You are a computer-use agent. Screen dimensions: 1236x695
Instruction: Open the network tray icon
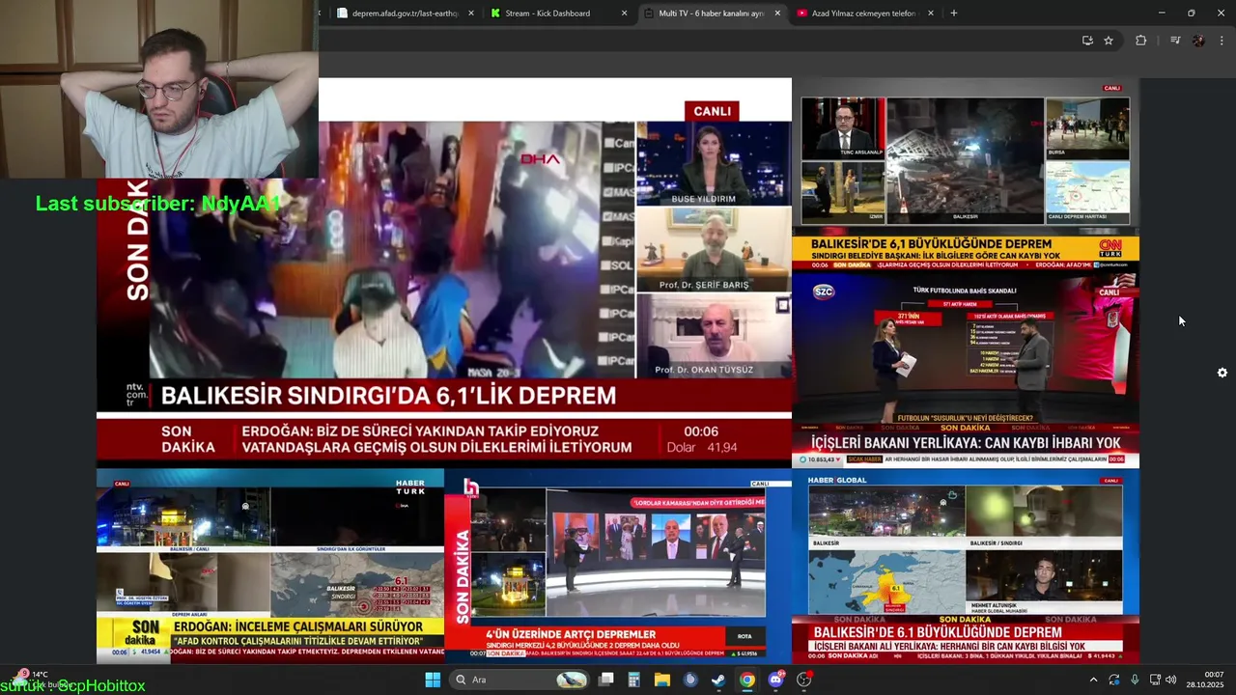(x=1155, y=680)
